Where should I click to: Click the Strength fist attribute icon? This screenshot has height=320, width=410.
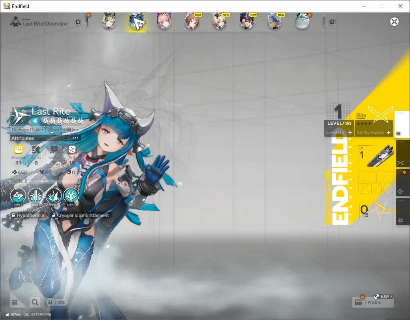pos(18,150)
